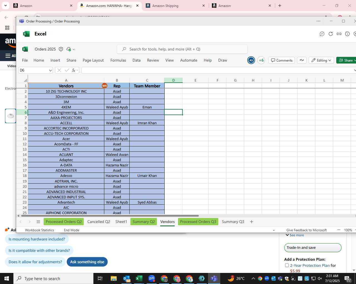This screenshot has width=356, height=284.
Task: Open the Home ribbon tab
Action: [x=39, y=60]
